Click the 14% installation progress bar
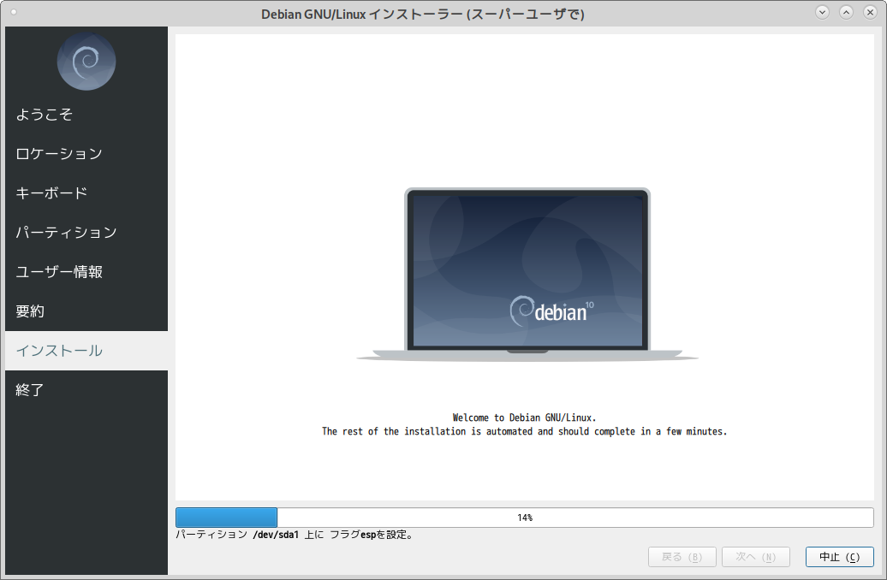 coord(524,518)
